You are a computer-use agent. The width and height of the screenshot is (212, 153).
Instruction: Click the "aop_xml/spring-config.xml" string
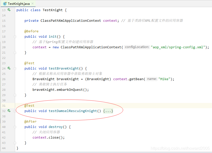tap(178, 47)
